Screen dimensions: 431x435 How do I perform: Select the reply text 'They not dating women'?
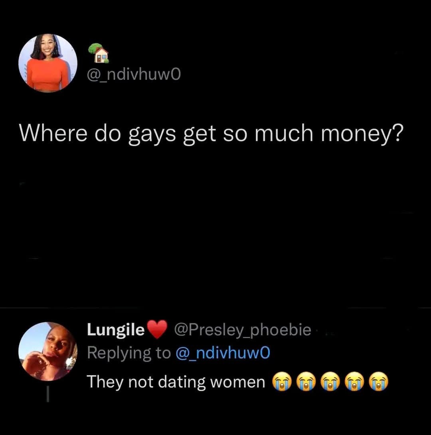point(176,382)
